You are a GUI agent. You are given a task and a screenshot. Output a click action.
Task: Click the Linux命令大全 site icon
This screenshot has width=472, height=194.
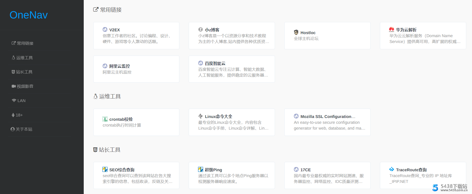[x=201, y=116]
